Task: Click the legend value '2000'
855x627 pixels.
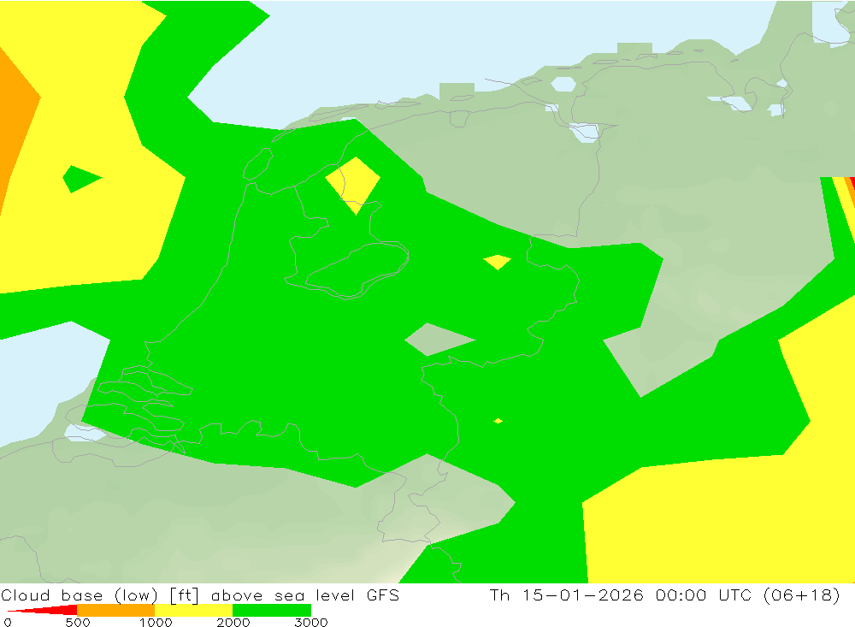Action: click(233, 622)
